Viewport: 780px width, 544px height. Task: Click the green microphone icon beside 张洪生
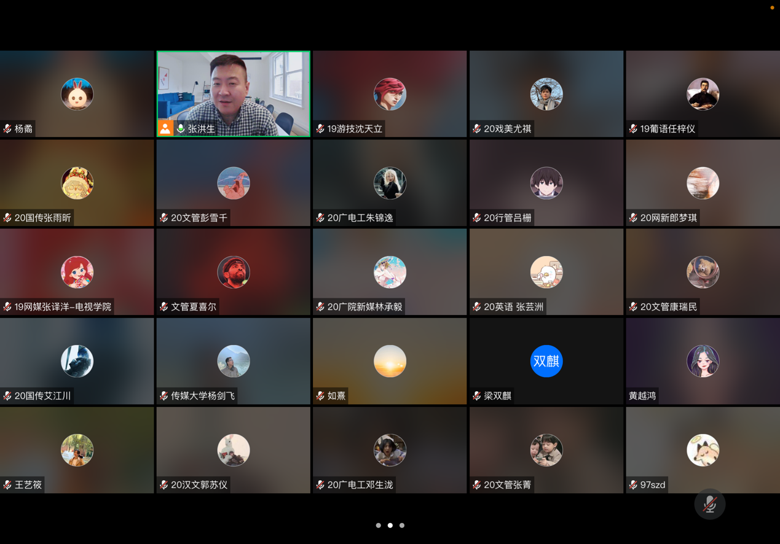[x=181, y=129]
